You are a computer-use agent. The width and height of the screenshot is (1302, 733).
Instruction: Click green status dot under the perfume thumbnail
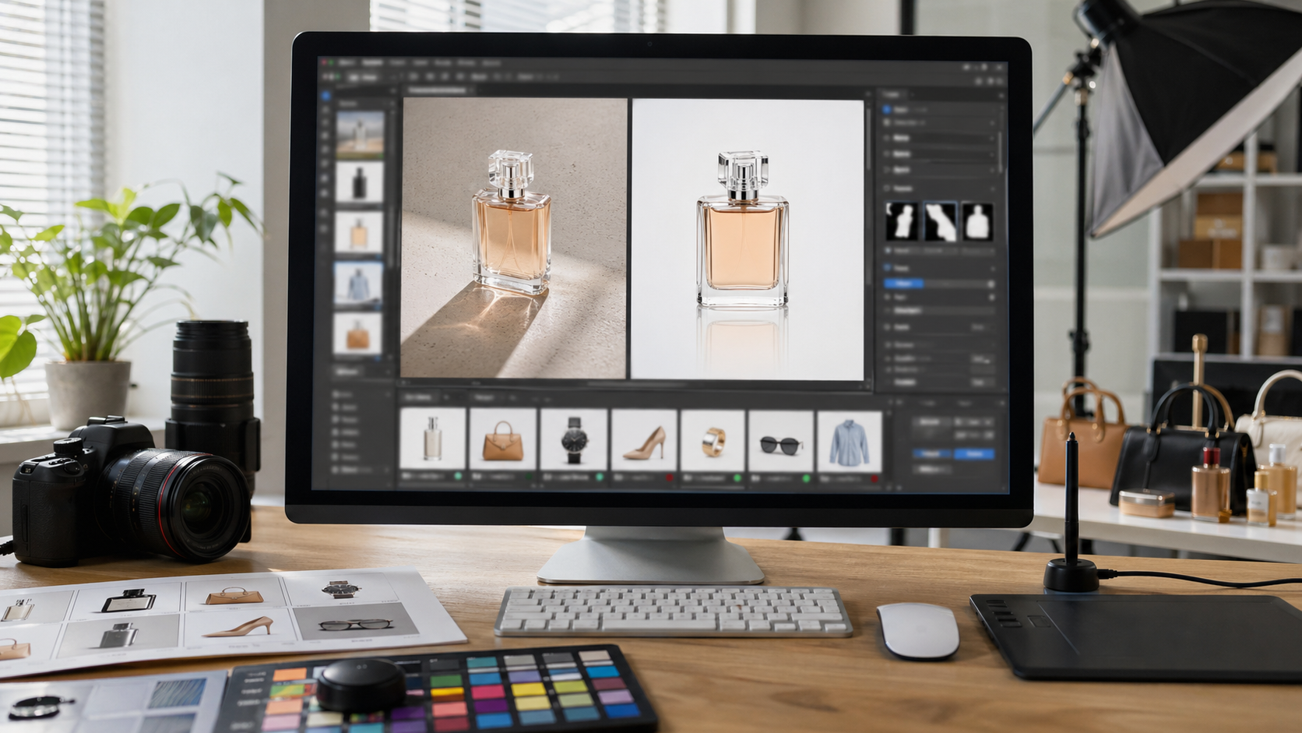point(458,476)
